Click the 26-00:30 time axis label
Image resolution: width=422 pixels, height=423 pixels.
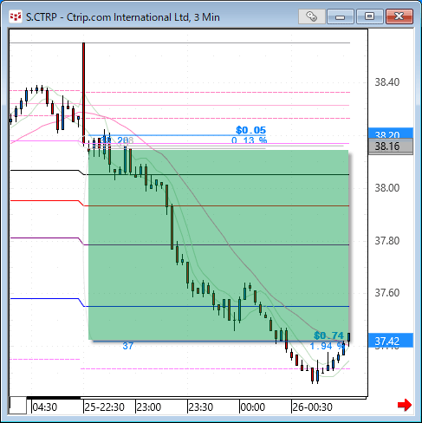[312, 407]
